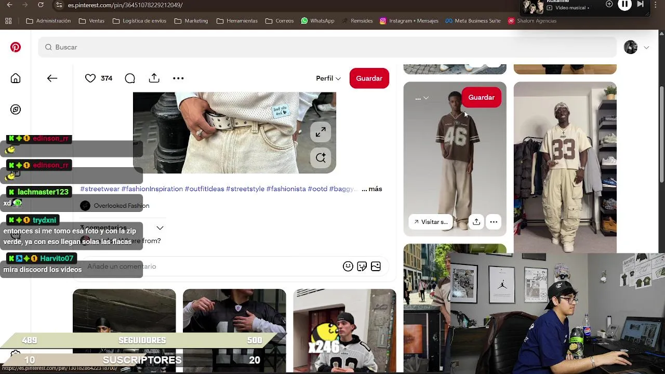Screen dimensions: 665x374
Task: Open the number 33 jersey pin thumbnail
Action: point(565,167)
